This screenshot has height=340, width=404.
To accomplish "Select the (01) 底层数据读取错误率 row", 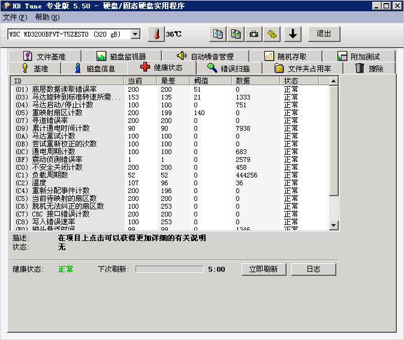I will 171,89.
